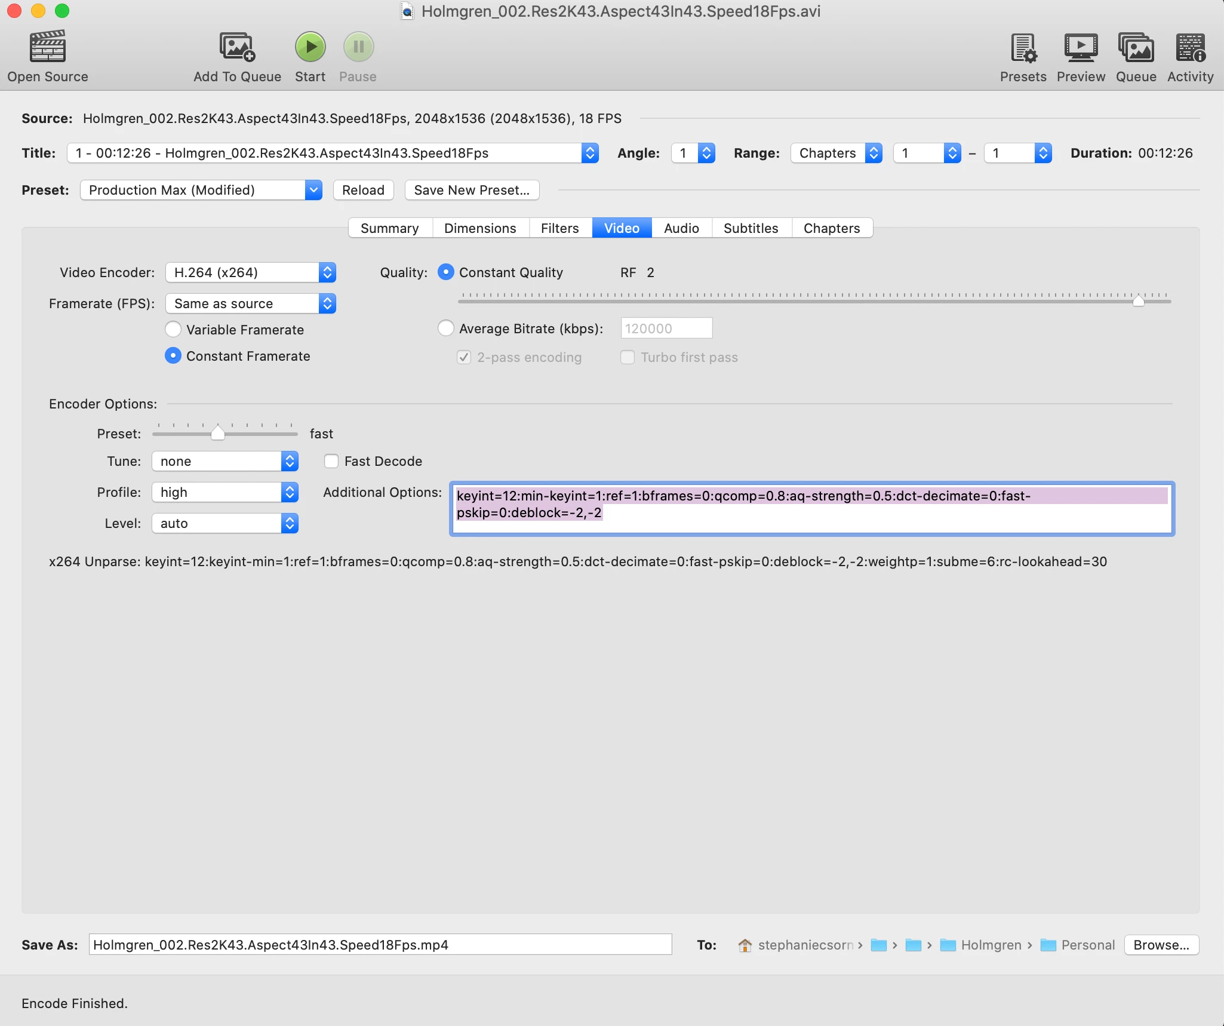Switch to the Dimensions tab
This screenshot has height=1026, width=1224.
click(x=480, y=228)
